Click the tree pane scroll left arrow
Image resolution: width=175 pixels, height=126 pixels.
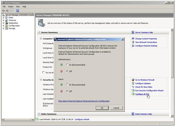pyautogui.click(x=3, y=120)
